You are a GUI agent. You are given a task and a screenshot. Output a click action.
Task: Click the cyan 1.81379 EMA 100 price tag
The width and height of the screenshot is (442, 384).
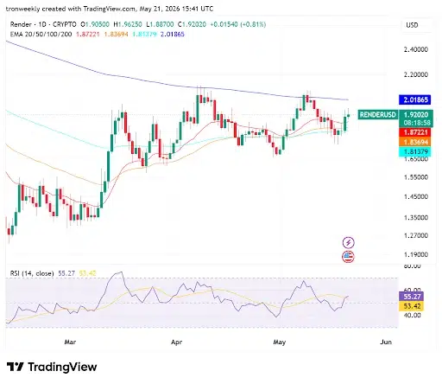click(414, 151)
